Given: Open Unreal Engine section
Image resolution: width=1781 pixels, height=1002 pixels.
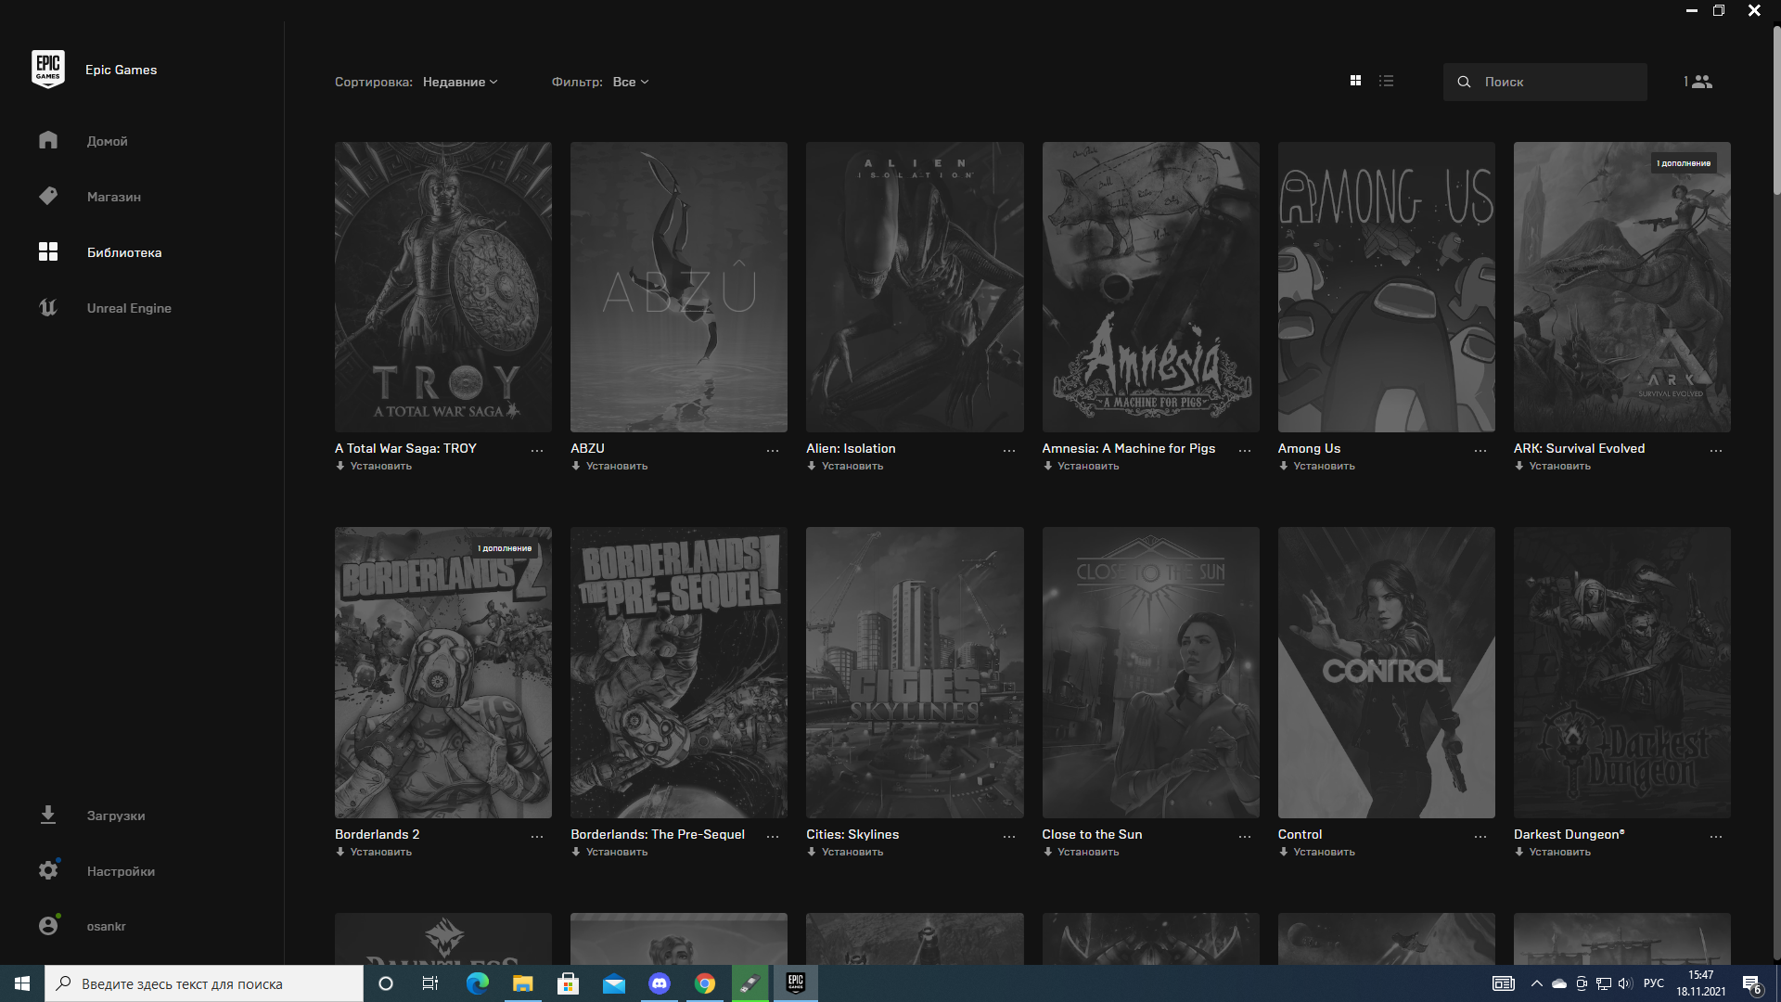Looking at the screenshot, I should point(128,308).
